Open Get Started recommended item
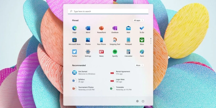 coord(84,73)
